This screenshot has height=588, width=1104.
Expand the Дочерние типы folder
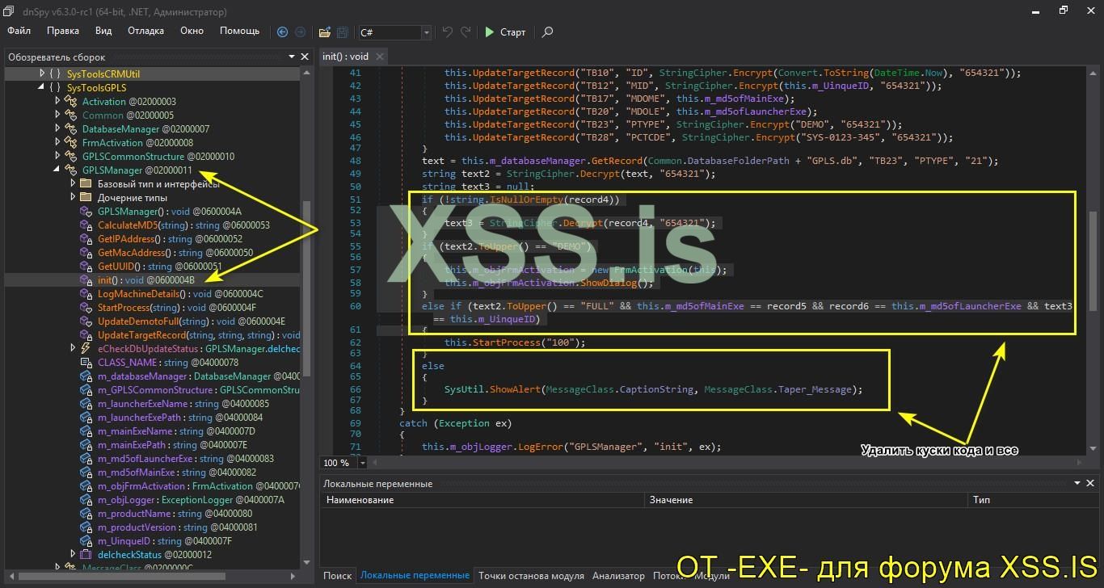[x=73, y=197]
